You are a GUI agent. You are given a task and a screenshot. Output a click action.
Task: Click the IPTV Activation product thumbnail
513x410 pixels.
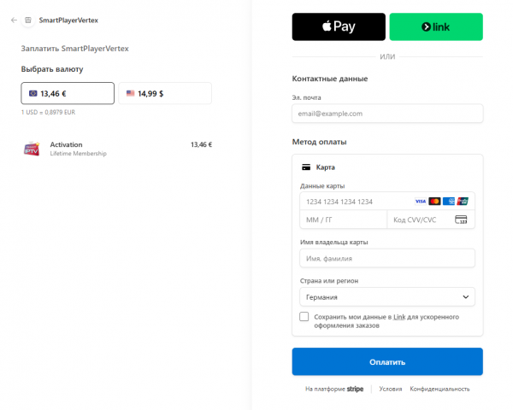pyautogui.click(x=32, y=149)
